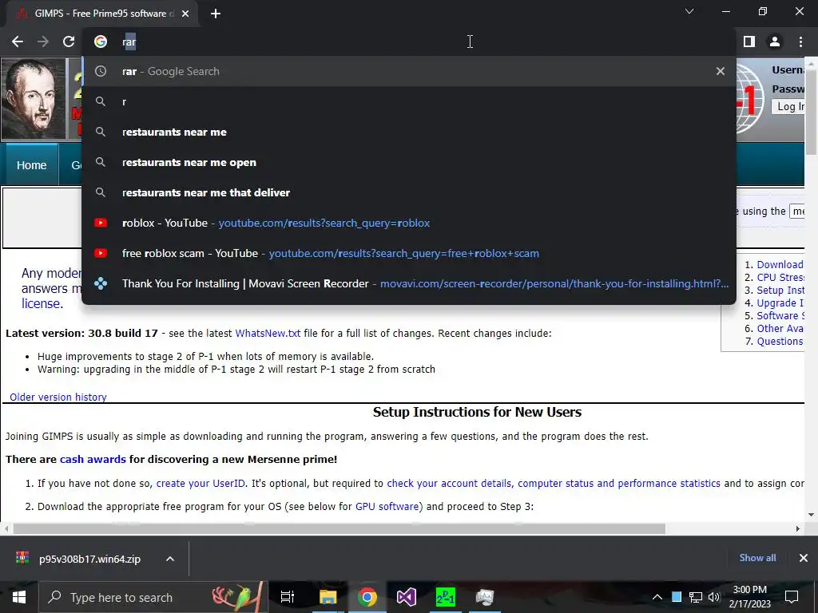818x613 pixels.
Task: Close the GIMPS tab
Action: [185, 14]
